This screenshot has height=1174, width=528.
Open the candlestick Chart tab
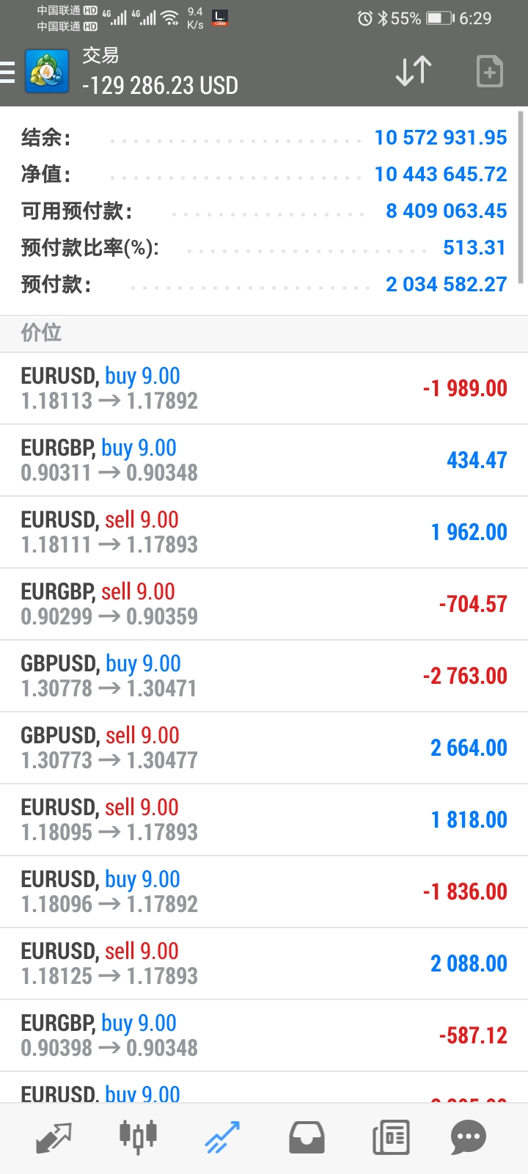click(x=138, y=1136)
